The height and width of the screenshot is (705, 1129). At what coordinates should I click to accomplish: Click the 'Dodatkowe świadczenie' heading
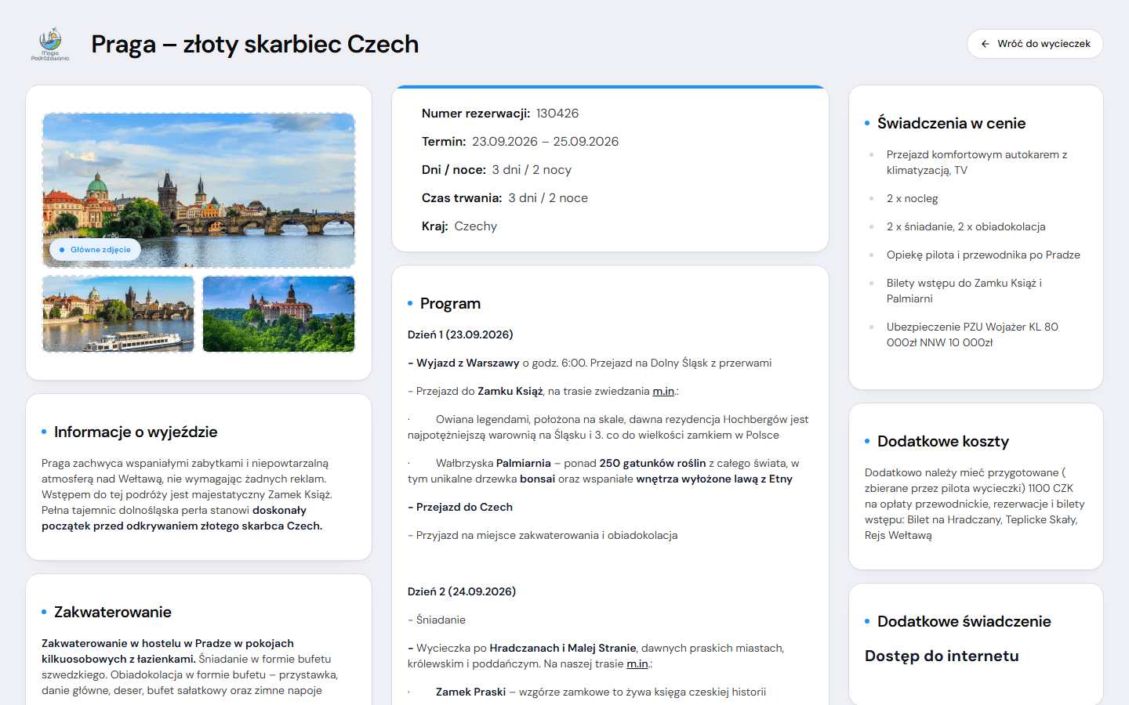point(964,621)
